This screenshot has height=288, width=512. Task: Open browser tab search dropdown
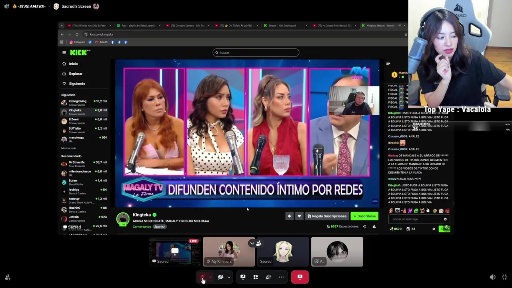[x=62, y=26]
